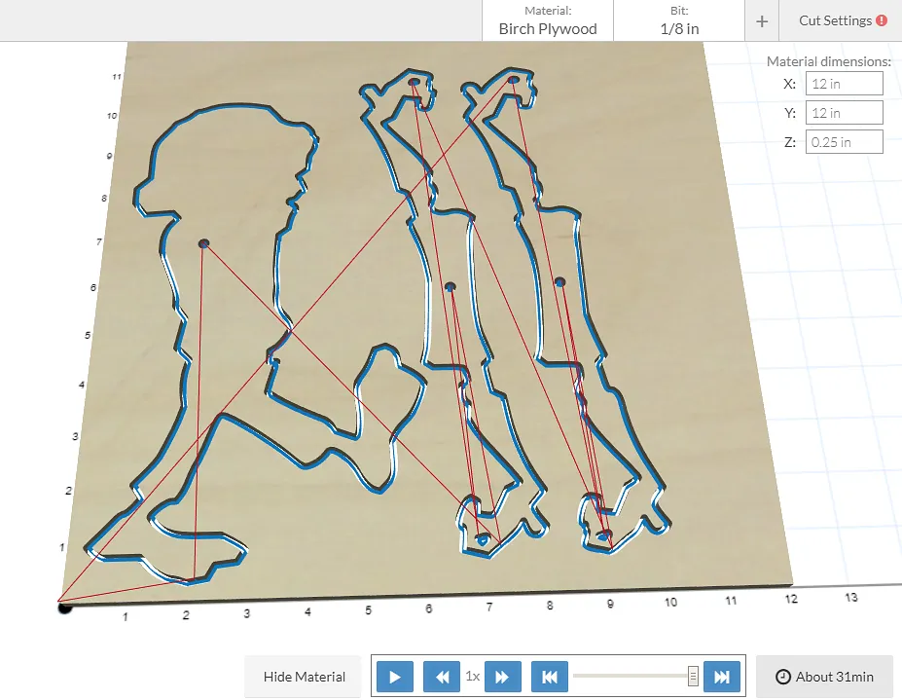This screenshot has width=902, height=700.
Task: Click the Y material dimension field
Action: coord(844,113)
